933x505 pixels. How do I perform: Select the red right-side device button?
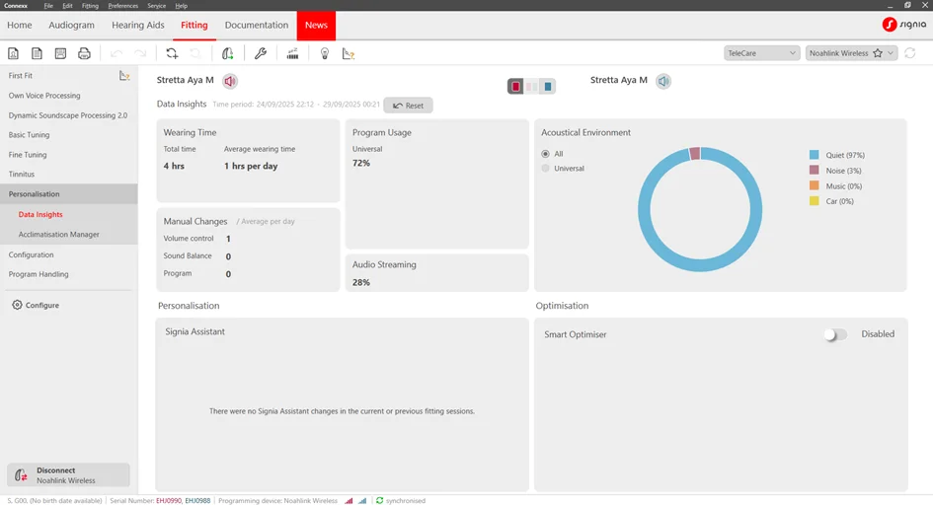point(515,86)
